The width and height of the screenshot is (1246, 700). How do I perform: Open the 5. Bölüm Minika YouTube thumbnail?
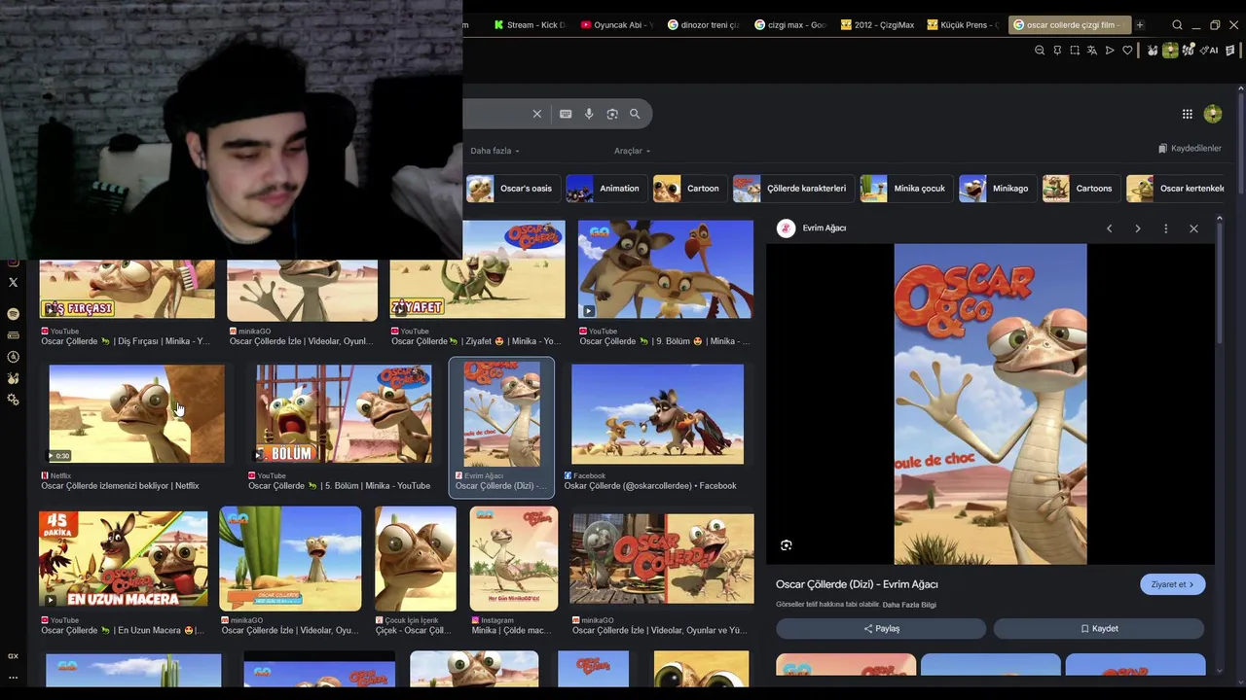click(x=344, y=414)
